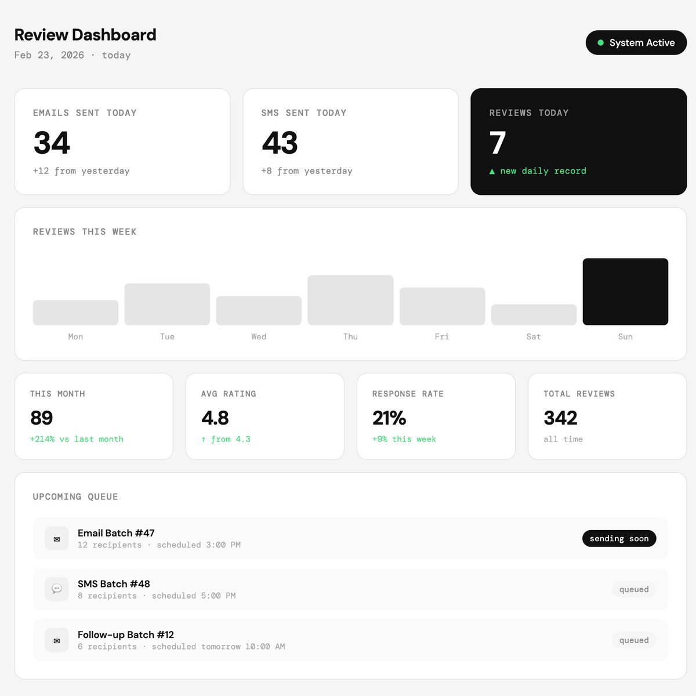Click the number 34 emails sent
Screen dimensions: 696x696
click(x=52, y=143)
